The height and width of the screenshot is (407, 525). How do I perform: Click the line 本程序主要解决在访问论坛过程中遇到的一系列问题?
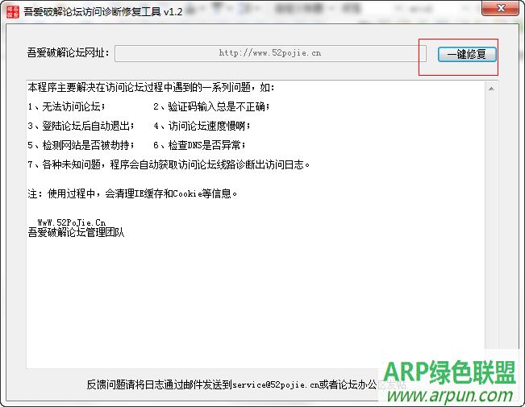151,87
